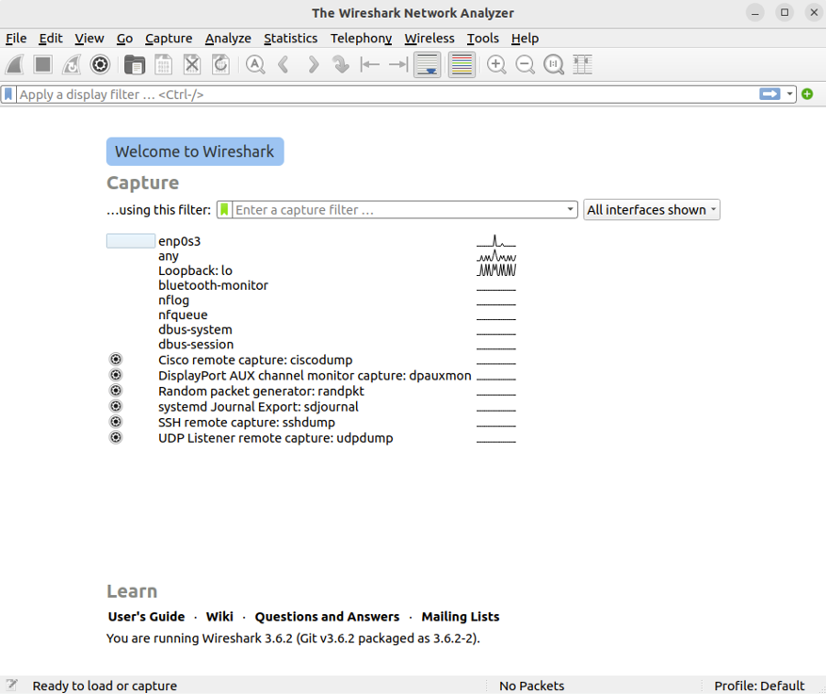The width and height of the screenshot is (826, 694).
Task: Open settings gear for sdjournal
Action: click(x=116, y=407)
